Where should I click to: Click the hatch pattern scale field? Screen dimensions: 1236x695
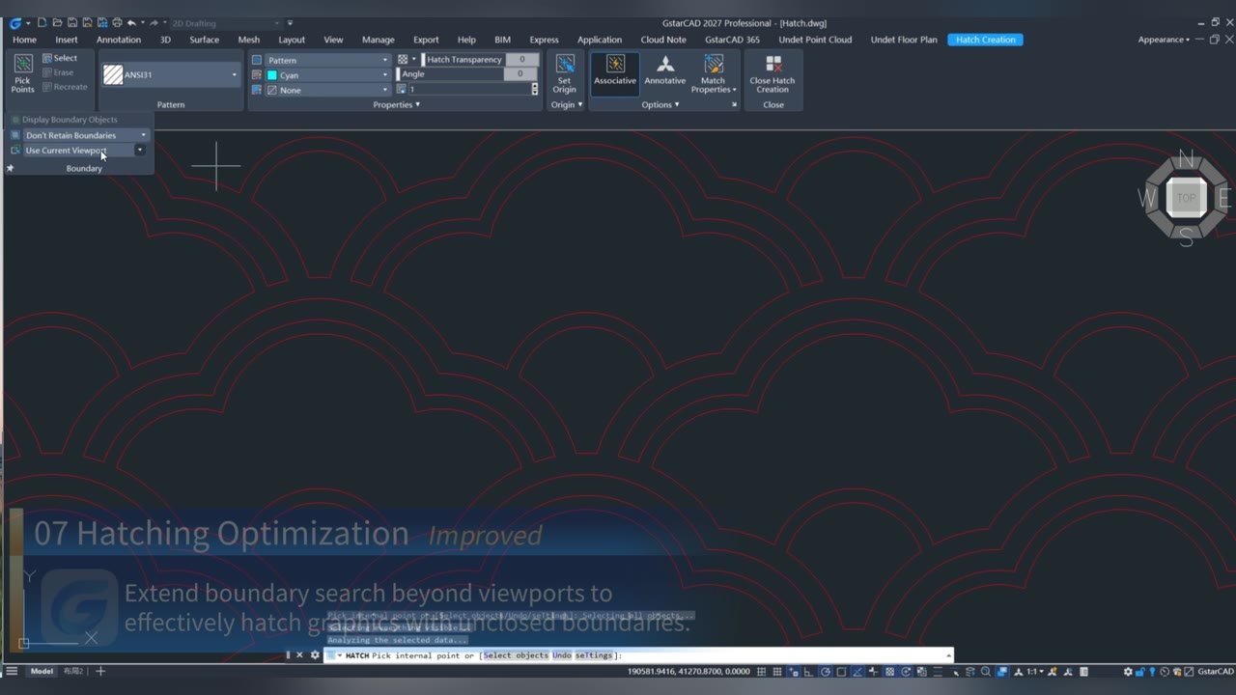point(469,90)
